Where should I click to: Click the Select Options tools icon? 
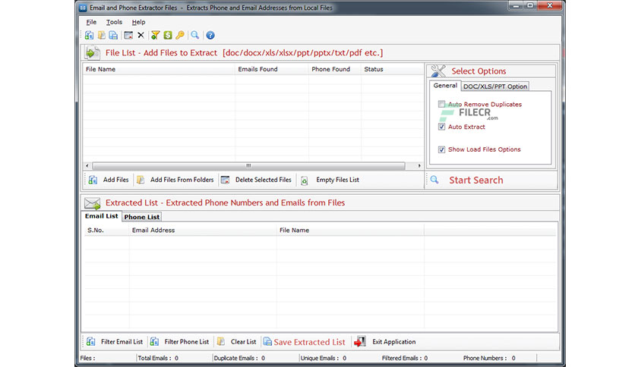click(x=438, y=71)
